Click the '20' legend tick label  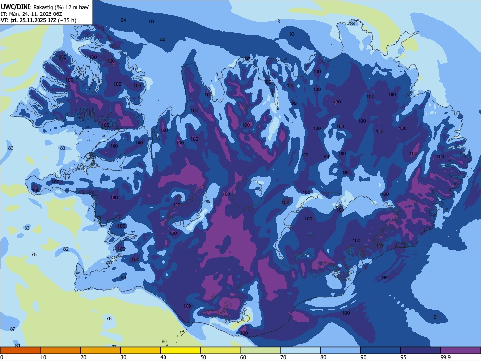[x=83, y=357]
